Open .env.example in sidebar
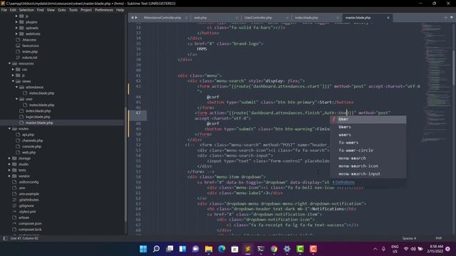This screenshot has height=256, width=456. tap(28, 194)
